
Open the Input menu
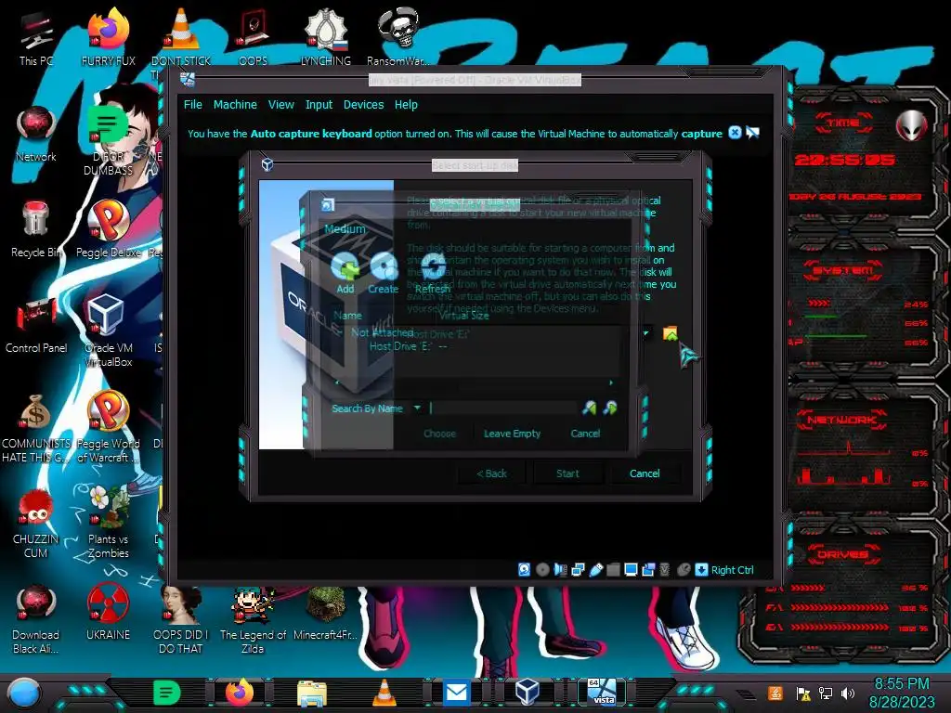click(x=319, y=104)
